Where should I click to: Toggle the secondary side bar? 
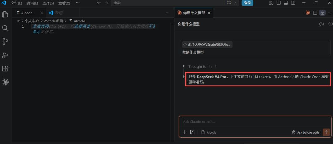click(x=293, y=3)
